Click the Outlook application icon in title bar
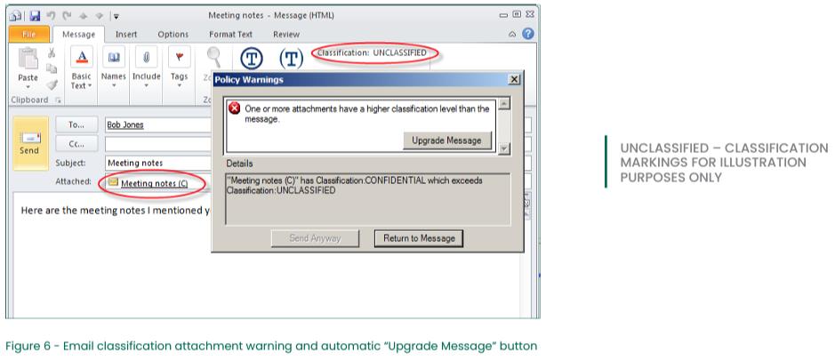This screenshot has width=835, height=361. tap(15, 15)
